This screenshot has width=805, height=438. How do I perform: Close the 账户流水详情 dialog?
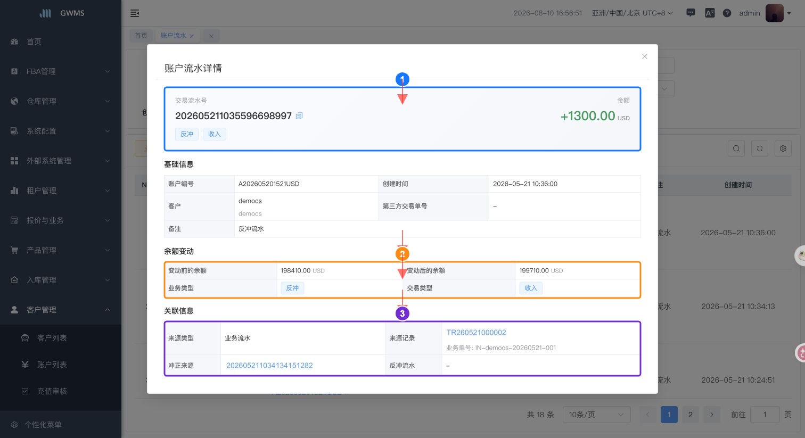[x=645, y=56]
